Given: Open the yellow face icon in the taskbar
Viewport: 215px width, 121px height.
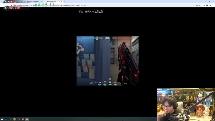Looking at the screenshot, I should pos(15,119).
